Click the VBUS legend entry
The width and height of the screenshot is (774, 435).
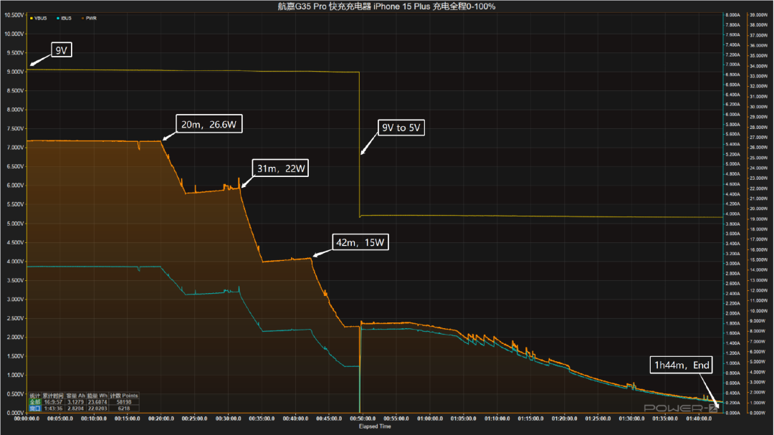(39, 18)
